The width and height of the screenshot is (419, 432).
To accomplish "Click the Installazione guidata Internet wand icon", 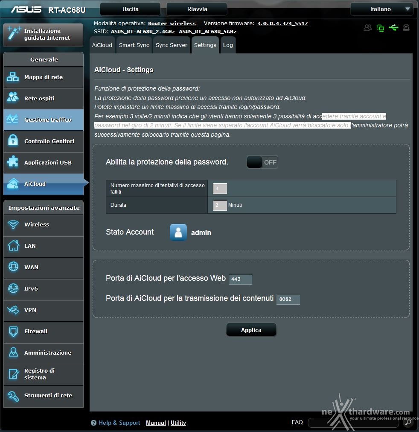I will 14,34.
